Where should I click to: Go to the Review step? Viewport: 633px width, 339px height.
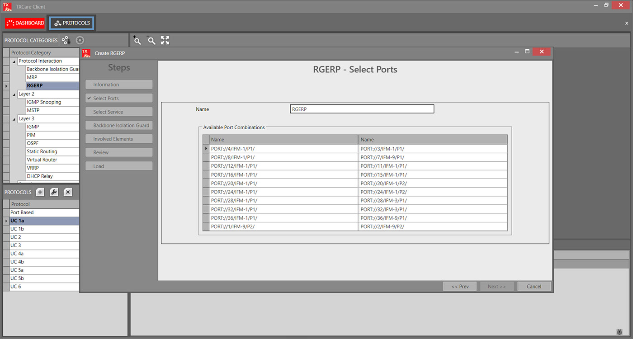click(x=119, y=152)
